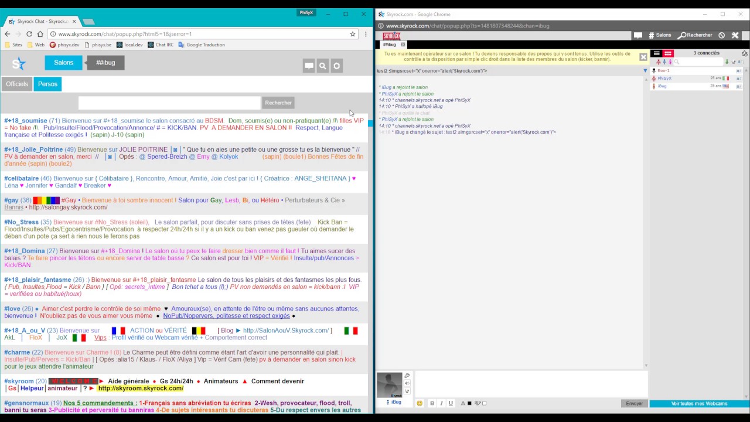750x422 pixels.
Task: Toggle underline formatting in chat input
Action: point(451,403)
